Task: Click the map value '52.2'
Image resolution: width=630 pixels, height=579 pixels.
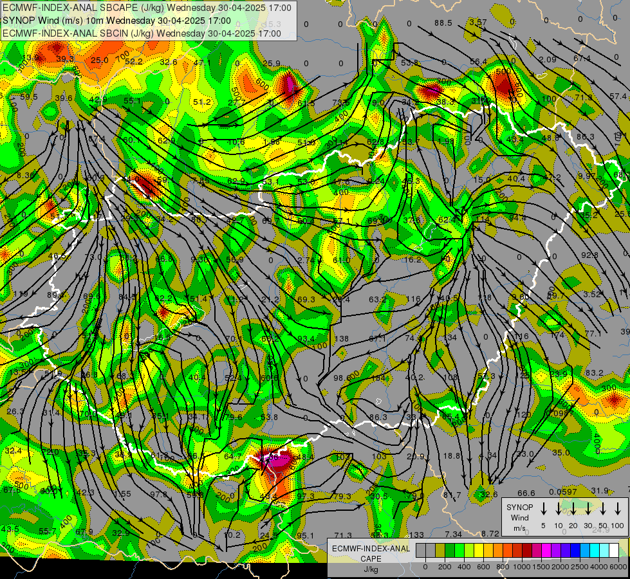Action: [x=134, y=62]
